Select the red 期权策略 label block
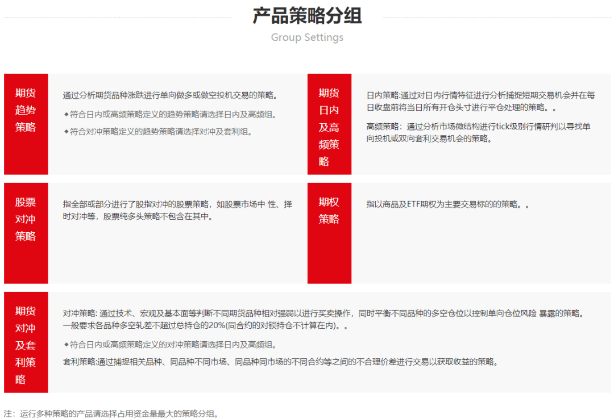The image size is (614, 419). tap(329, 233)
